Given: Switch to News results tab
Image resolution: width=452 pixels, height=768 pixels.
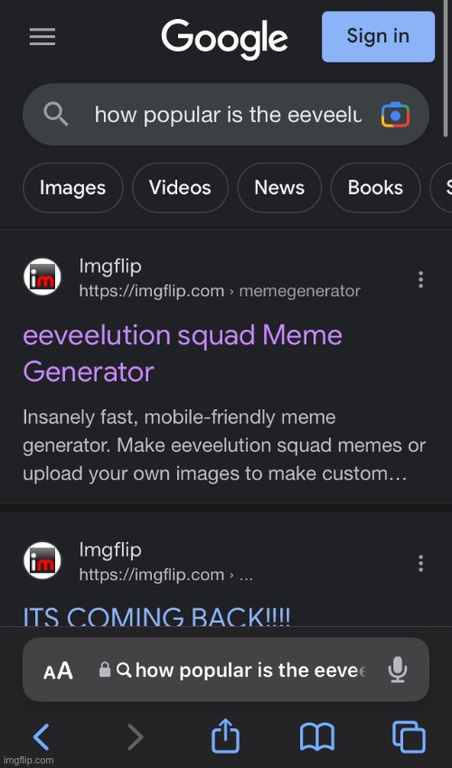Looking at the screenshot, I should (279, 188).
